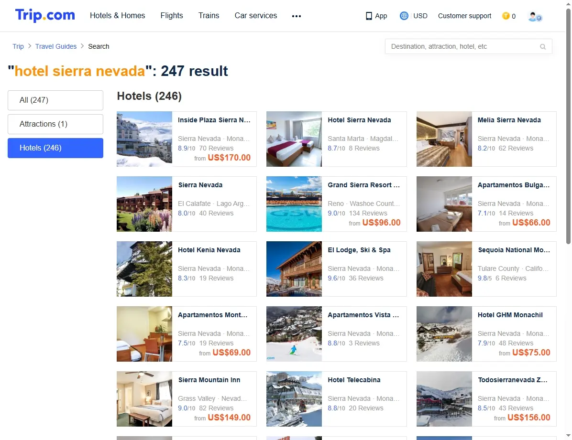Select the All (247) filter
Image resolution: width=572 pixels, height=440 pixels.
pos(55,100)
